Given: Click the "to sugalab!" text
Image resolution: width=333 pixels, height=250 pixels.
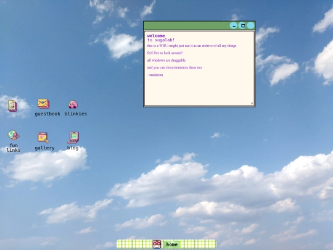Looking at the screenshot, I should [161, 40].
